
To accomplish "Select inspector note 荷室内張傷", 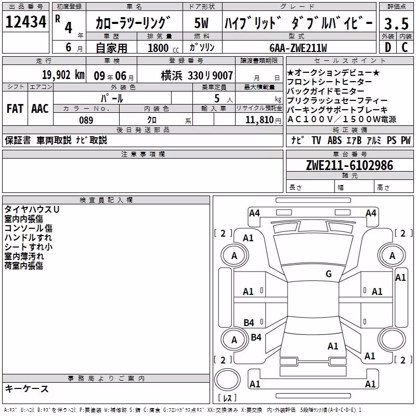I will (24, 266).
